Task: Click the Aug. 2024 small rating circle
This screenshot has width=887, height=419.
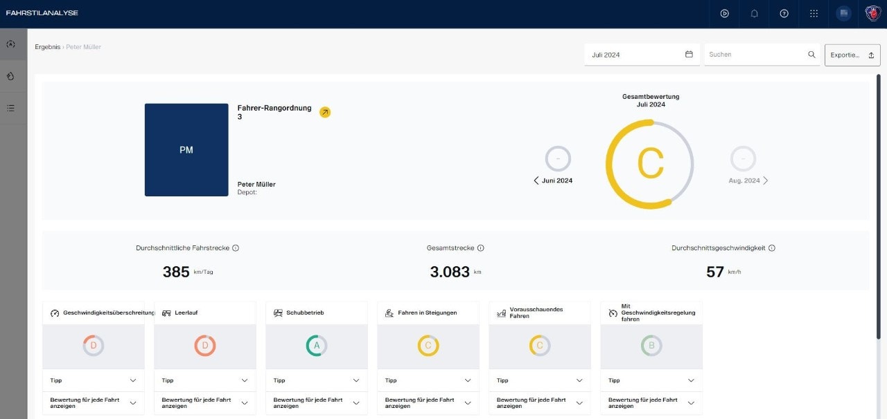Action: click(x=743, y=159)
